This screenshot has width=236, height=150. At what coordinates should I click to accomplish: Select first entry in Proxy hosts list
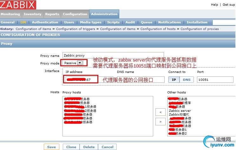point(77,99)
